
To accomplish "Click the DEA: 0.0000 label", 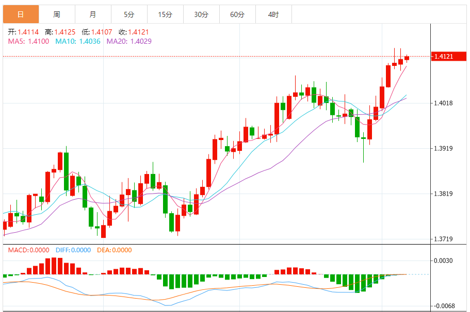I will [x=114, y=250].
